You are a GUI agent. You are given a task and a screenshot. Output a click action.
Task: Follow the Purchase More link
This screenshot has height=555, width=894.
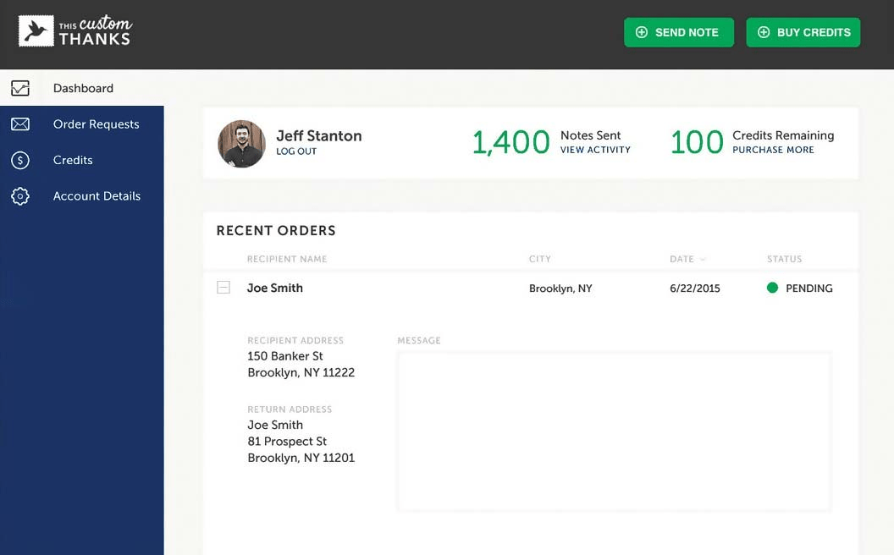coord(773,150)
